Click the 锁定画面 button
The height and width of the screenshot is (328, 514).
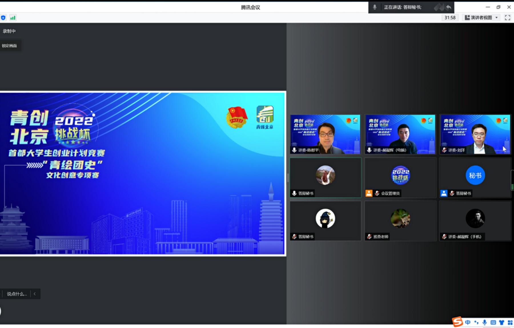click(9, 46)
